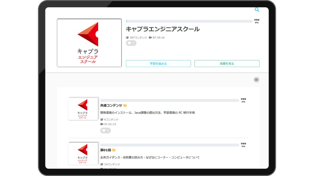
Task: Click the large キャプラ course logo thumbnail
Action: coord(89,43)
